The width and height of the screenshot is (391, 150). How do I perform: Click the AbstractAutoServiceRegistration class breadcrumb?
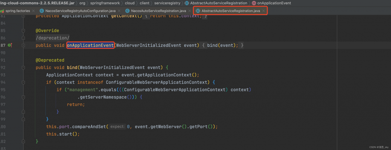pos(216,3)
